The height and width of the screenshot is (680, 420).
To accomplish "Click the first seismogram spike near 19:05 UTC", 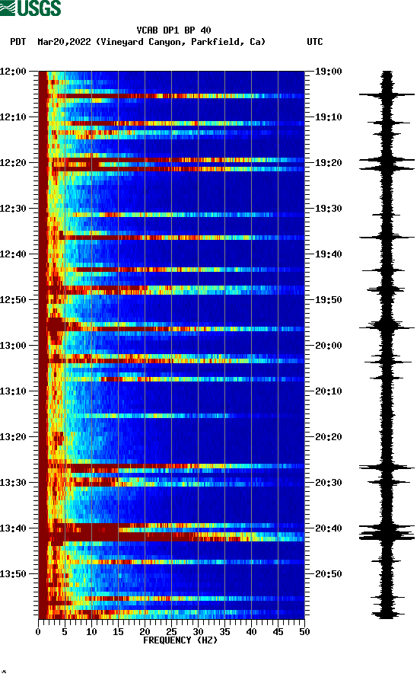I will click(387, 94).
